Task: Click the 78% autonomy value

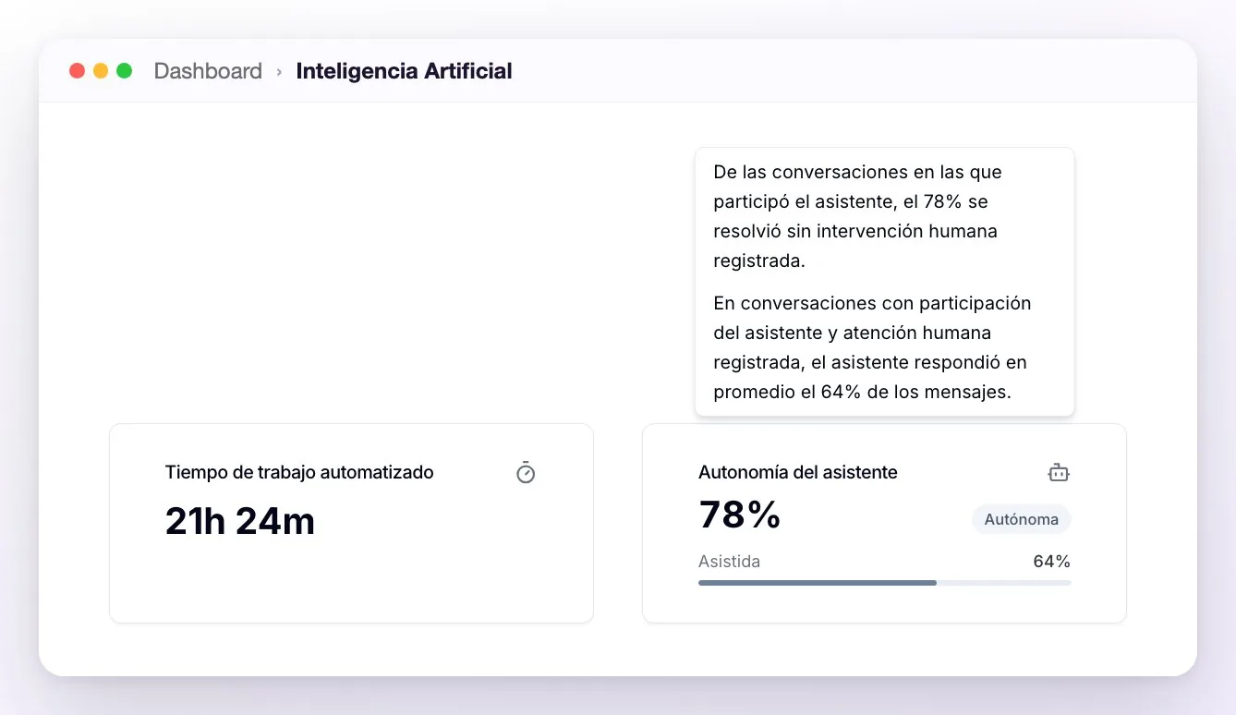Action: point(740,515)
